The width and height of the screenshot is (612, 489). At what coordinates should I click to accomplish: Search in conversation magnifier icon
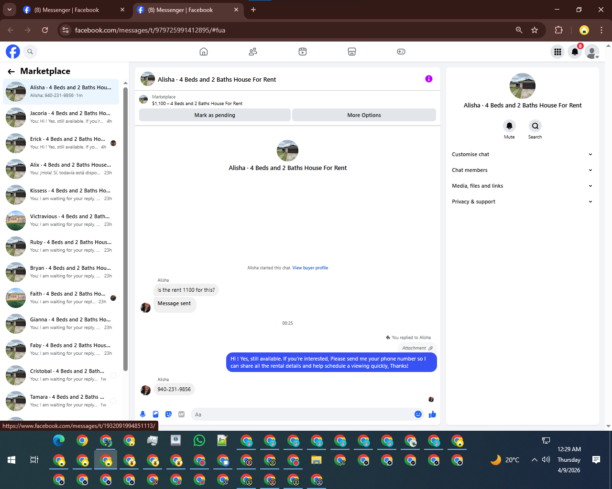(x=535, y=126)
